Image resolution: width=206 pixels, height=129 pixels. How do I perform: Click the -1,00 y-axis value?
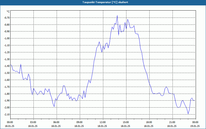[7, 38]
